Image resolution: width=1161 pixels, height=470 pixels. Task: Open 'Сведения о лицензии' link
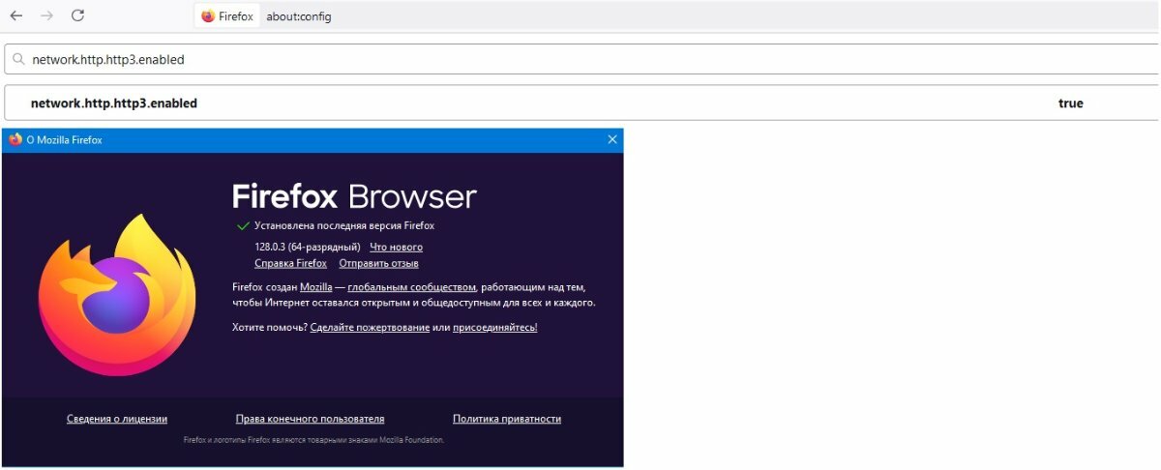tap(117, 419)
